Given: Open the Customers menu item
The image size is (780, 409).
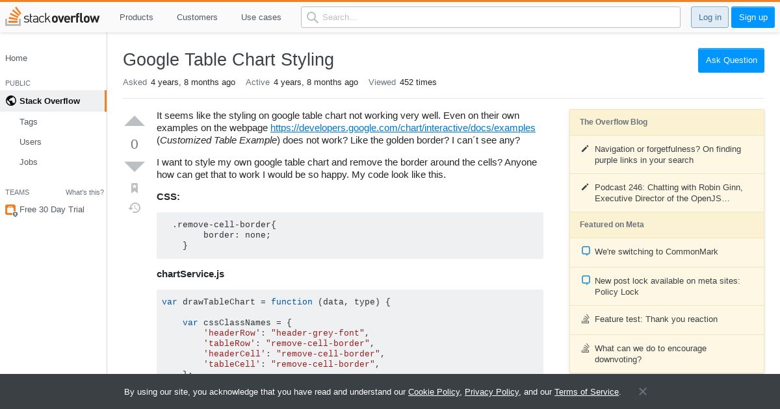Looking at the screenshot, I should click(197, 17).
